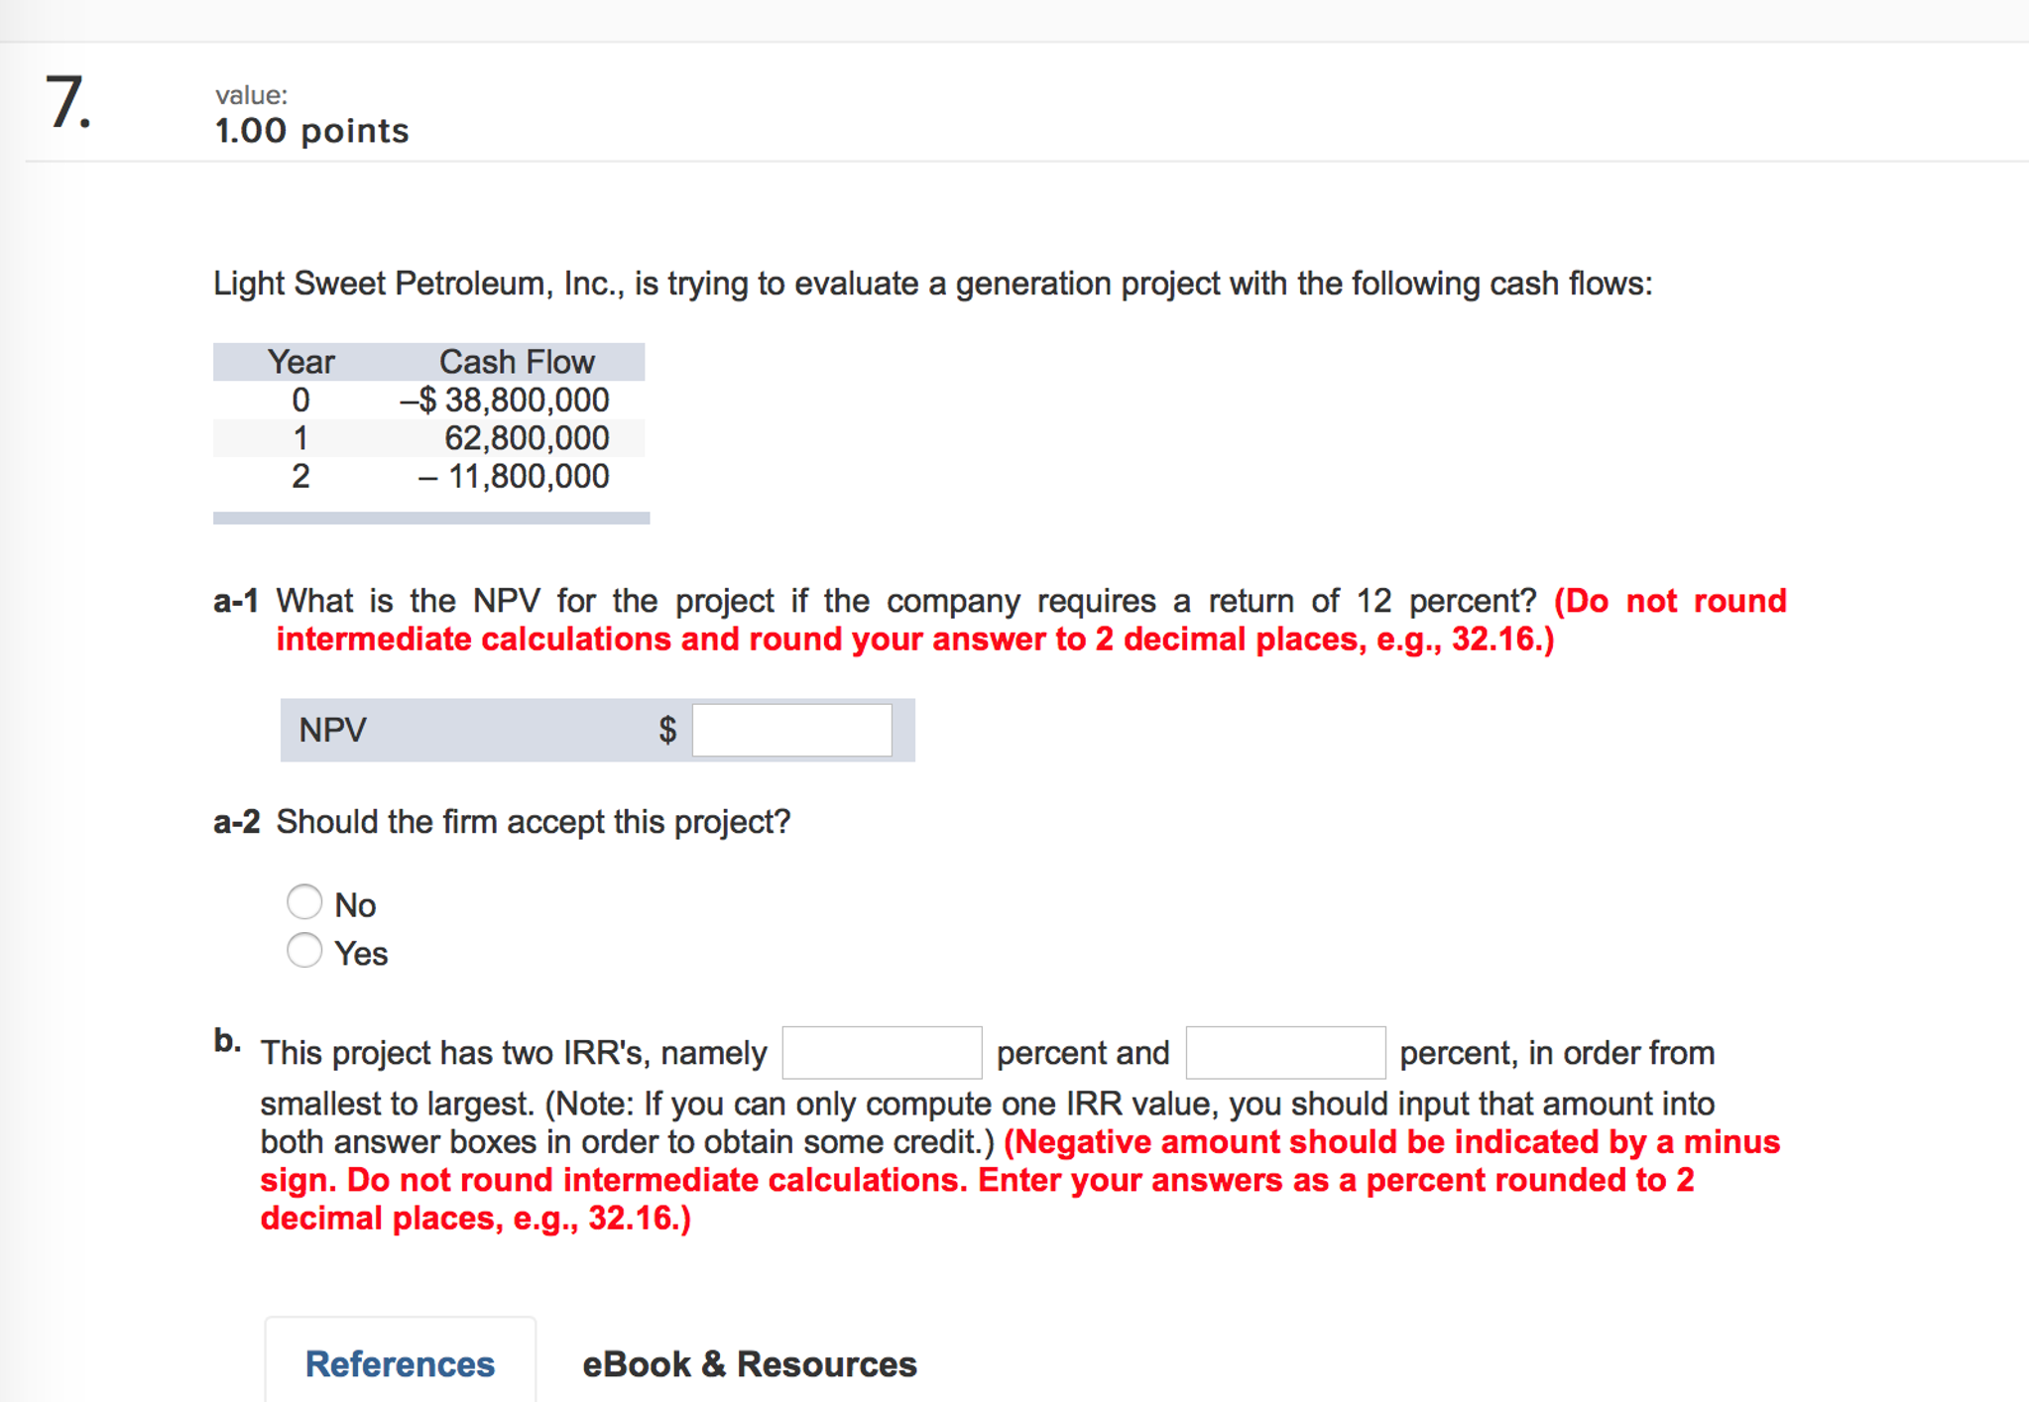Click the first IRR percent input box
2029x1402 pixels.
(881, 1051)
